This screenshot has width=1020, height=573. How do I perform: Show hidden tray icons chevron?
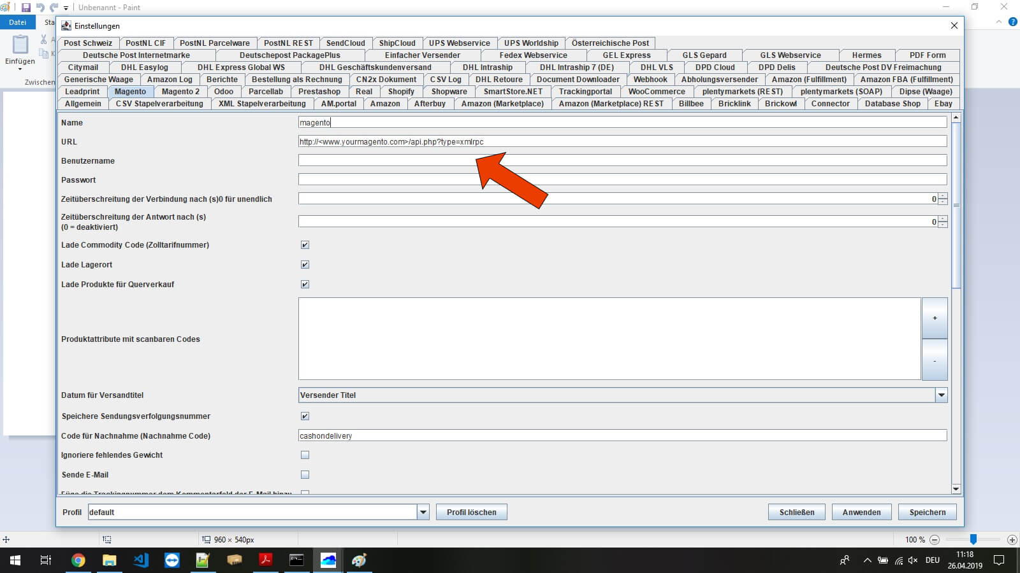click(x=867, y=560)
